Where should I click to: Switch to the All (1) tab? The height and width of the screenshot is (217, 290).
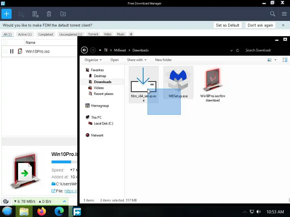[x=8, y=34]
